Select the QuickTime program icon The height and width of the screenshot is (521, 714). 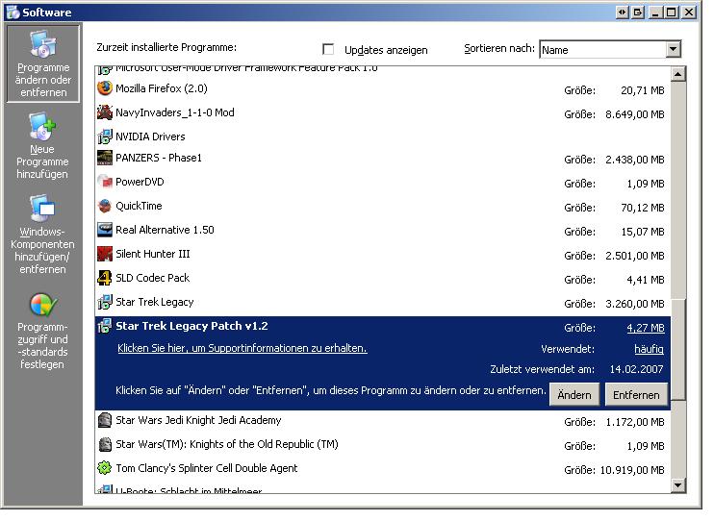click(105, 206)
